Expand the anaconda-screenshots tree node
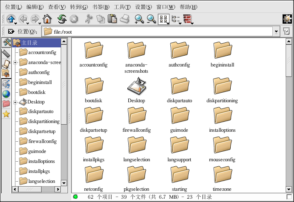 point(15,62)
